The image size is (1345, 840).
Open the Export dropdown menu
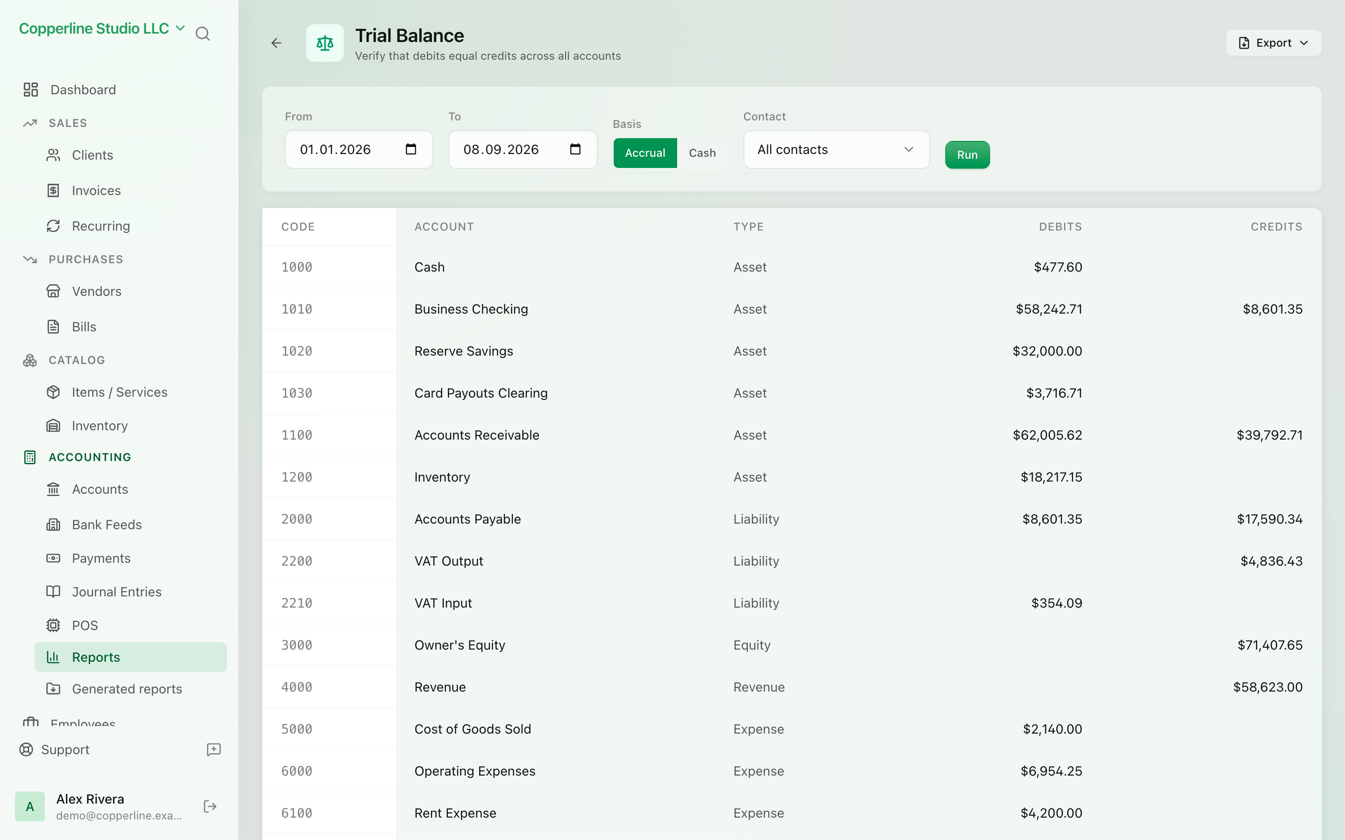pyautogui.click(x=1273, y=43)
